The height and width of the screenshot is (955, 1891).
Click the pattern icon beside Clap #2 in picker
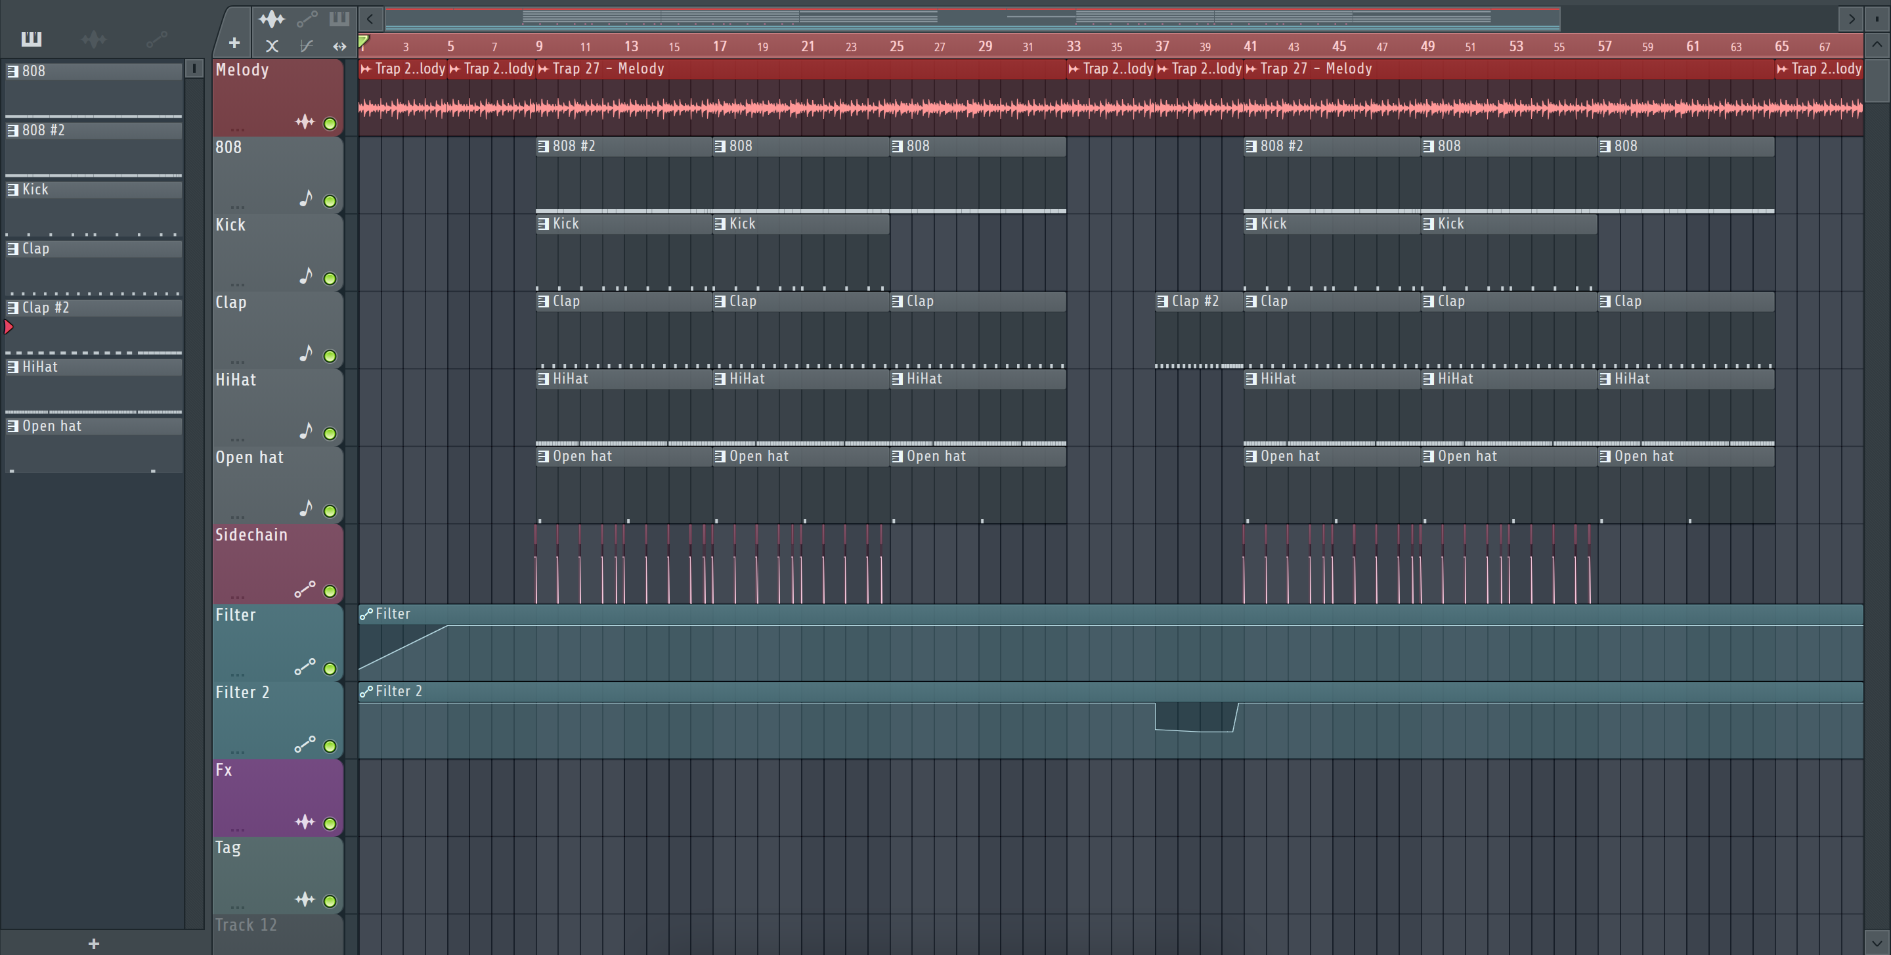12,307
